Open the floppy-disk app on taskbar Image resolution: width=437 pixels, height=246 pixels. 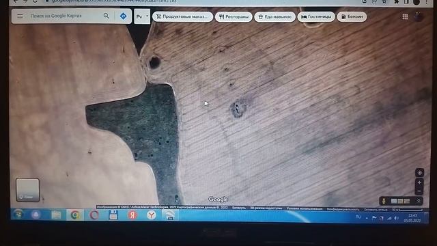113,215
